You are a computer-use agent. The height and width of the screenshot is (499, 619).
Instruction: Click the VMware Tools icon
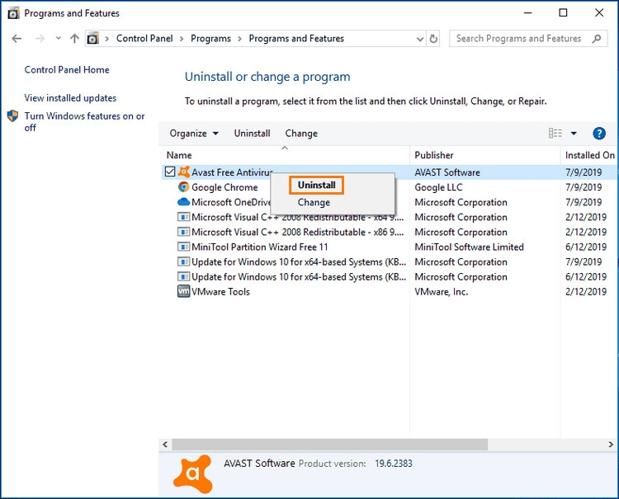[x=183, y=291]
